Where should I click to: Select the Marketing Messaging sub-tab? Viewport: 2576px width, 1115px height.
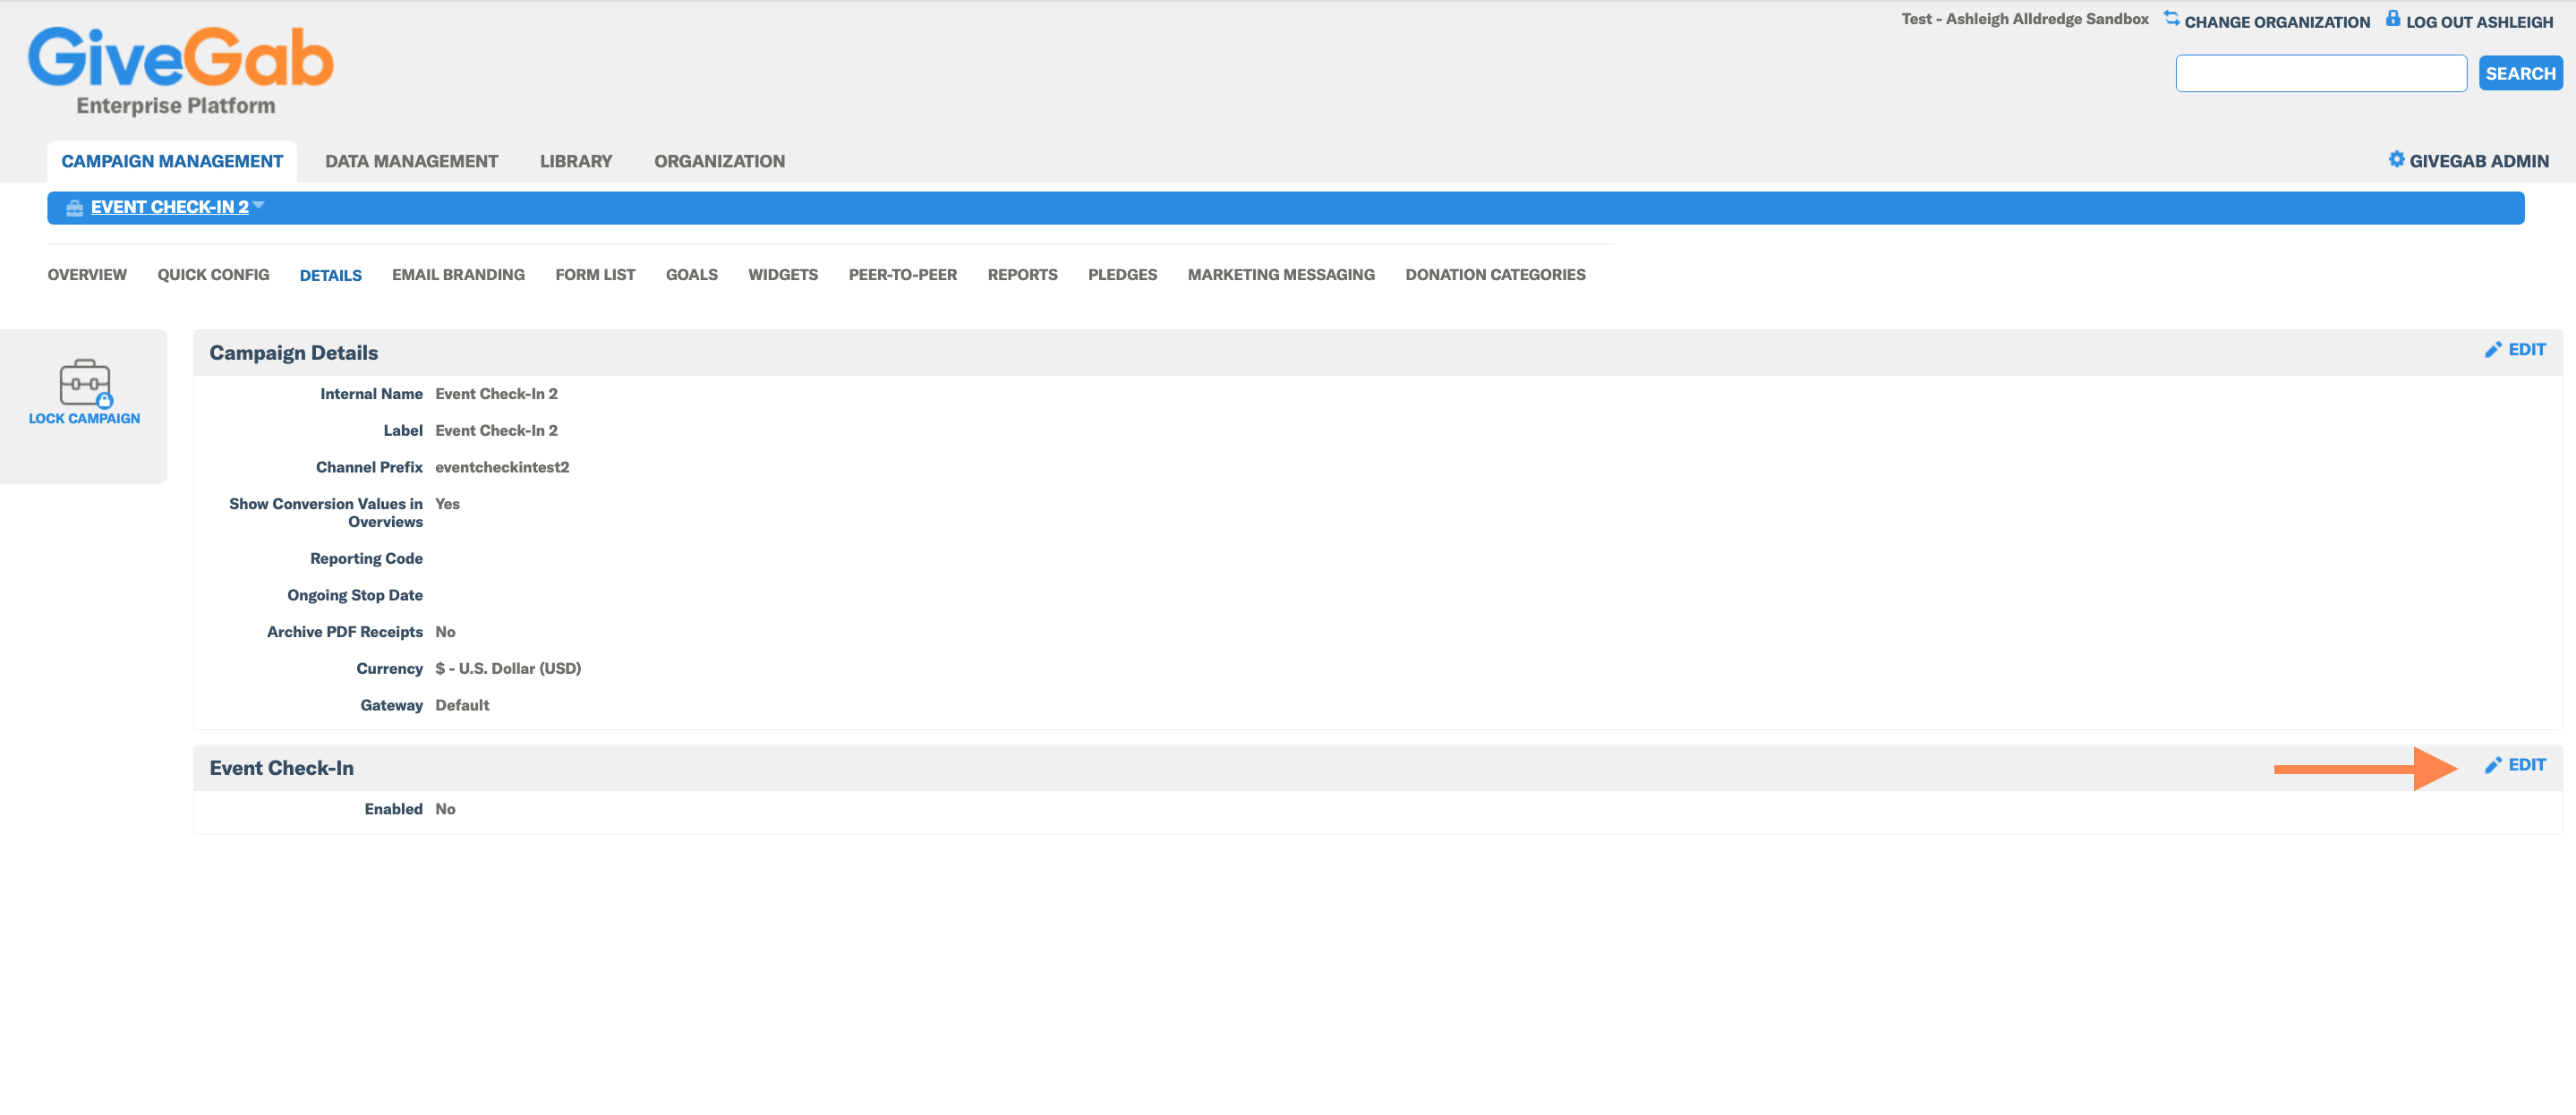click(x=1281, y=275)
